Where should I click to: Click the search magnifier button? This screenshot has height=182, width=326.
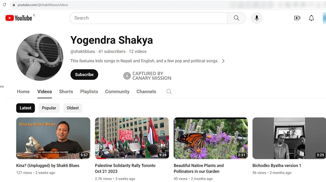click(x=237, y=18)
